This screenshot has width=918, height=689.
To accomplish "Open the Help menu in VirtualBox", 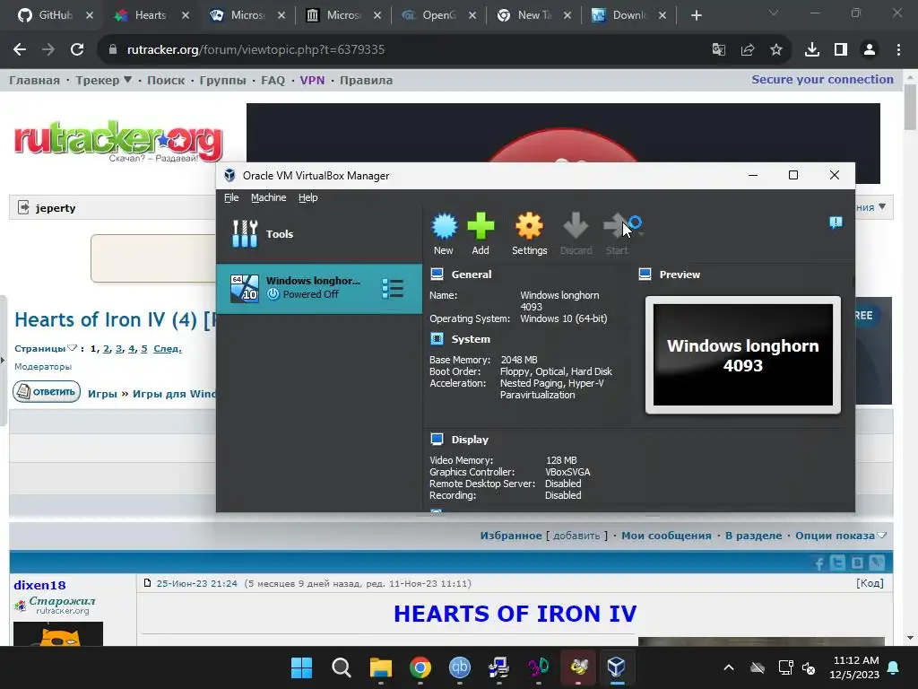I will [308, 197].
